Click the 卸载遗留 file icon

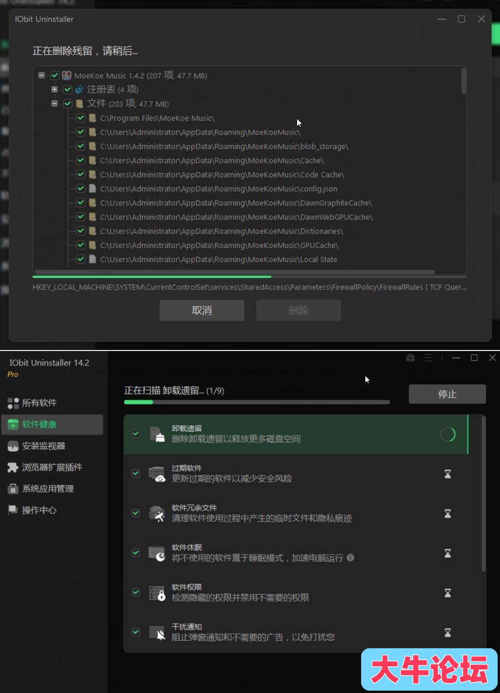pos(157,434)
